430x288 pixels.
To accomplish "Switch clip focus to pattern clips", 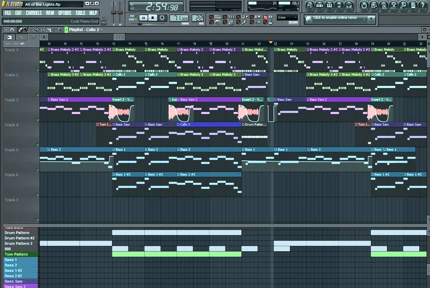I will coord(34,37).
